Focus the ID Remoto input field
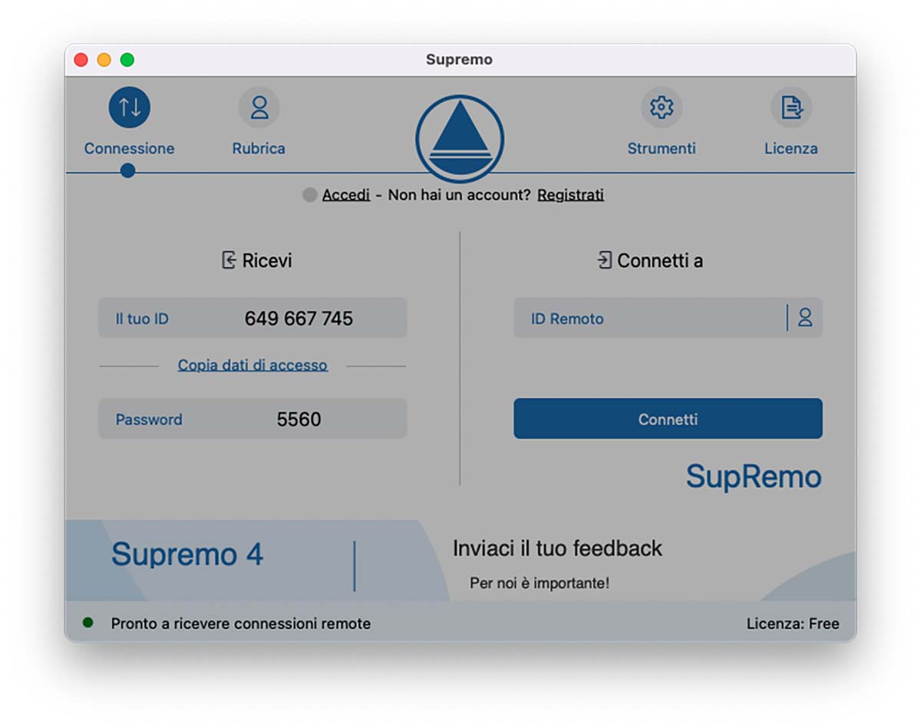The width and height of the screenshot is (921, 728). point(668,318)
